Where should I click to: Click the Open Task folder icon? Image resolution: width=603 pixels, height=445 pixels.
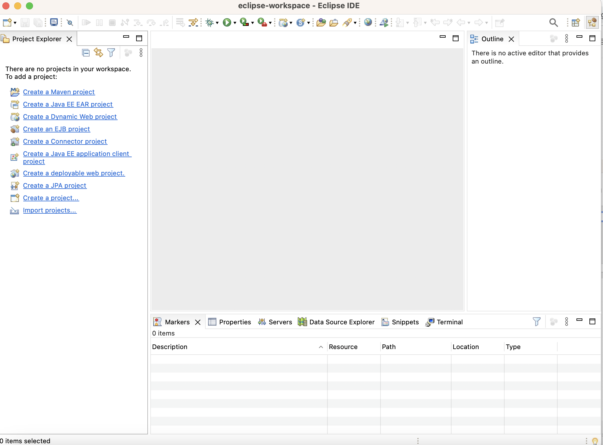[334, 22]
